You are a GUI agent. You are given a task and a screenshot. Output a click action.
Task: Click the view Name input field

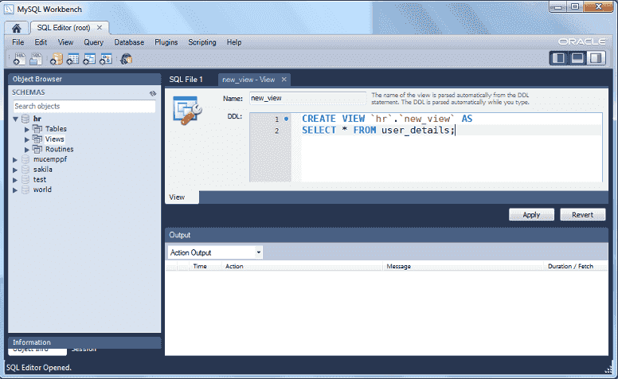tap(308, 98)
